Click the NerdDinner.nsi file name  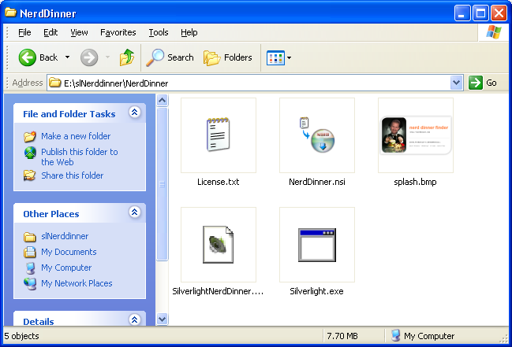click(317, 182)
